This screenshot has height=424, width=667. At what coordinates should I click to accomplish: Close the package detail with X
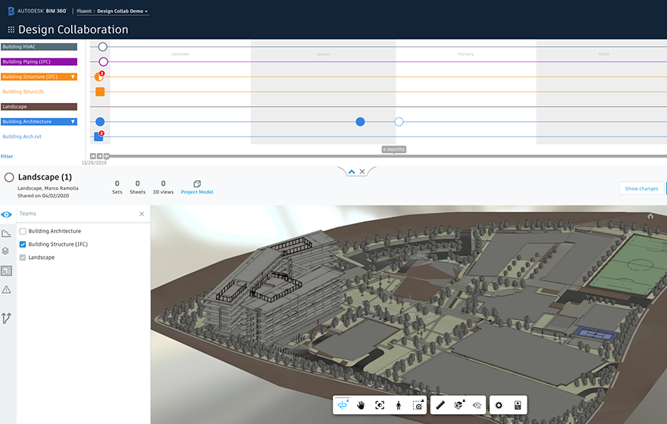coord(362,172)
